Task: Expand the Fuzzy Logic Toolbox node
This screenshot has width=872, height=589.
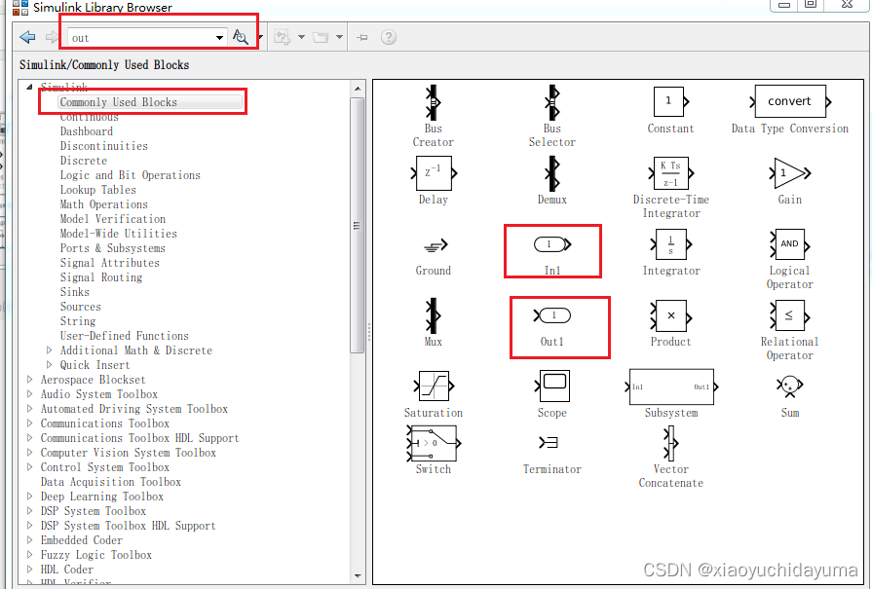Action: (x=29, y=555)
